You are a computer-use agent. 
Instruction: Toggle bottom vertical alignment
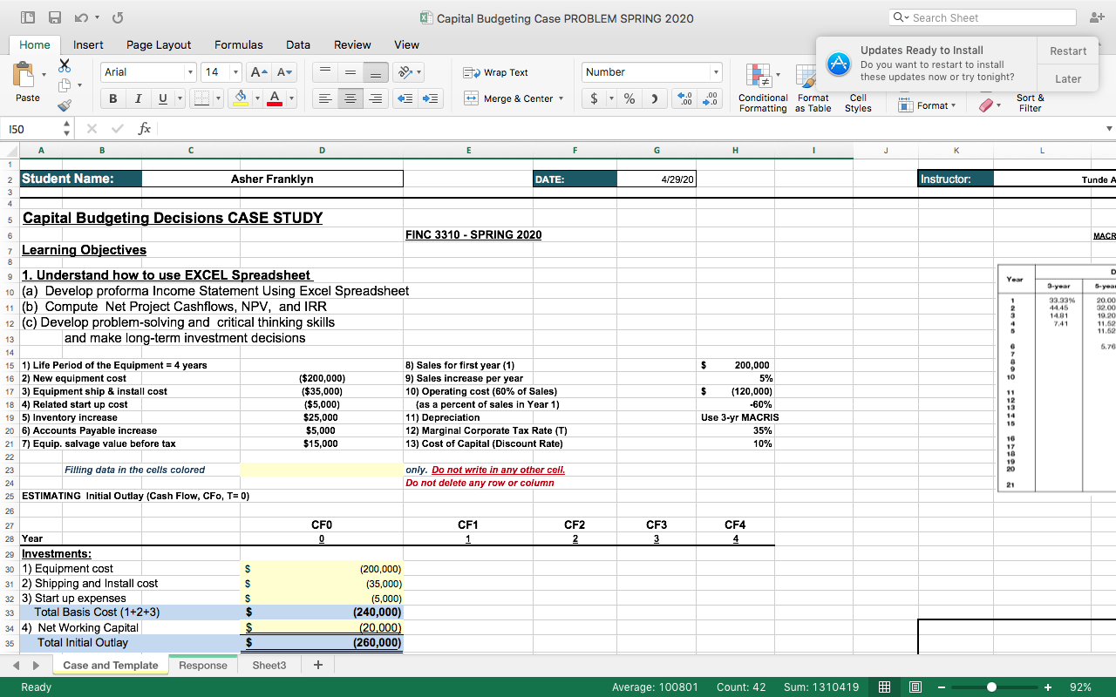coord(377,72)
